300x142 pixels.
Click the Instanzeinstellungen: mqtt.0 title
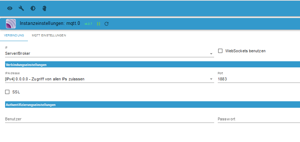[50, 23]
